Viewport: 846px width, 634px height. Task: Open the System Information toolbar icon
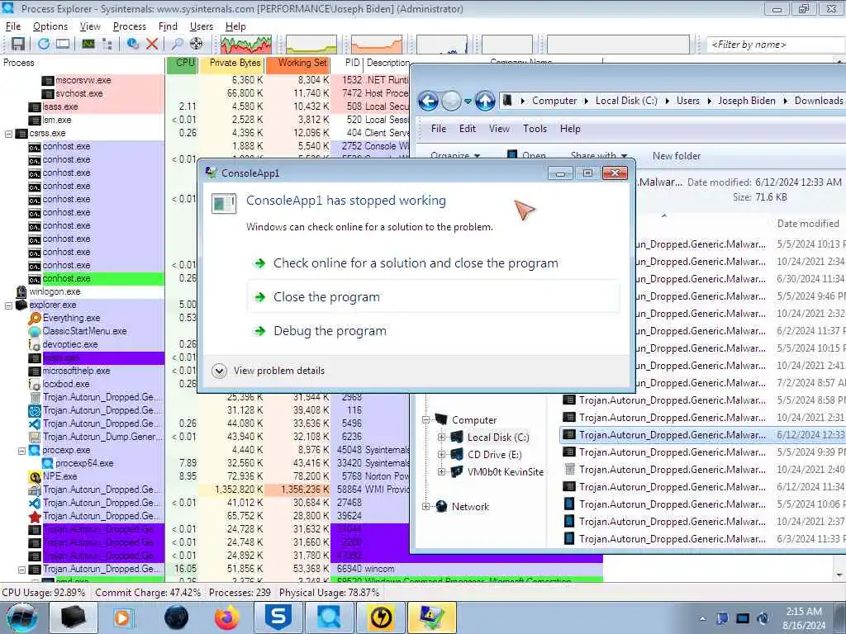coord(88,44)
